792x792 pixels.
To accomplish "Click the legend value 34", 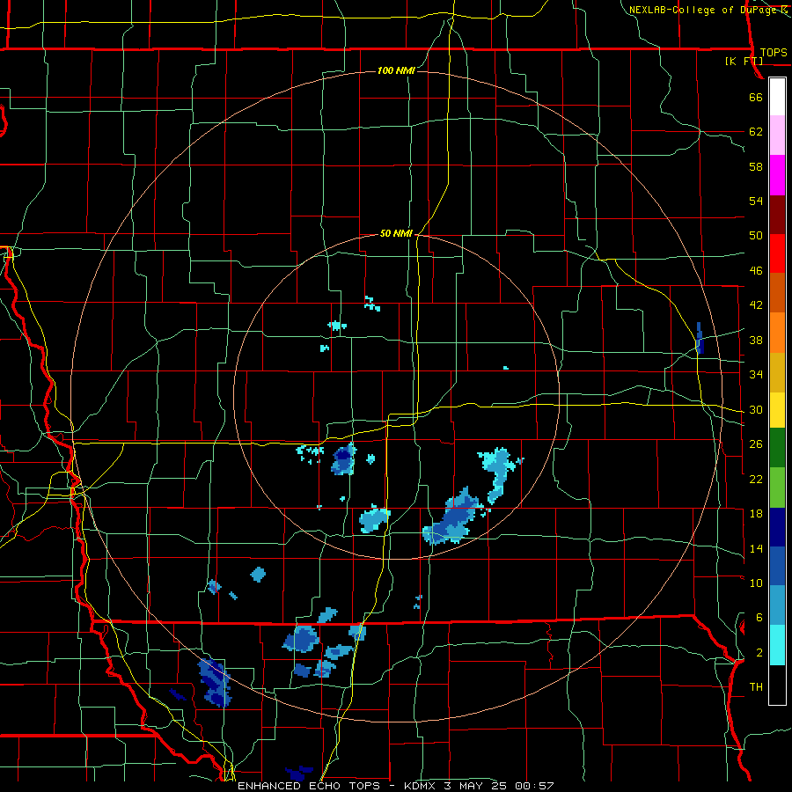I will point(756,374).
